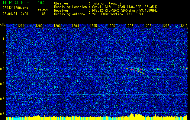The height and width of the screenshot is (120, 190).
Task: Click the 1208 time marker
Action: click(x=148, y=26)
